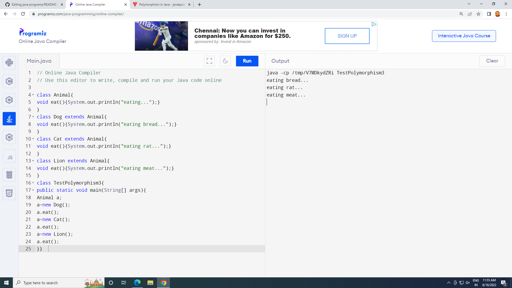Enter fullscreen editor mode
The height and width of the screenshot is (288, 512).
[x=209, y=61]
